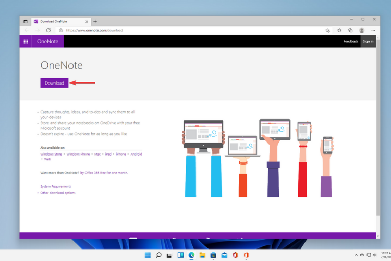Viewport: 391px width, 261px height.
Task: Click the 'Also available on' label
Action: point(52,148)
